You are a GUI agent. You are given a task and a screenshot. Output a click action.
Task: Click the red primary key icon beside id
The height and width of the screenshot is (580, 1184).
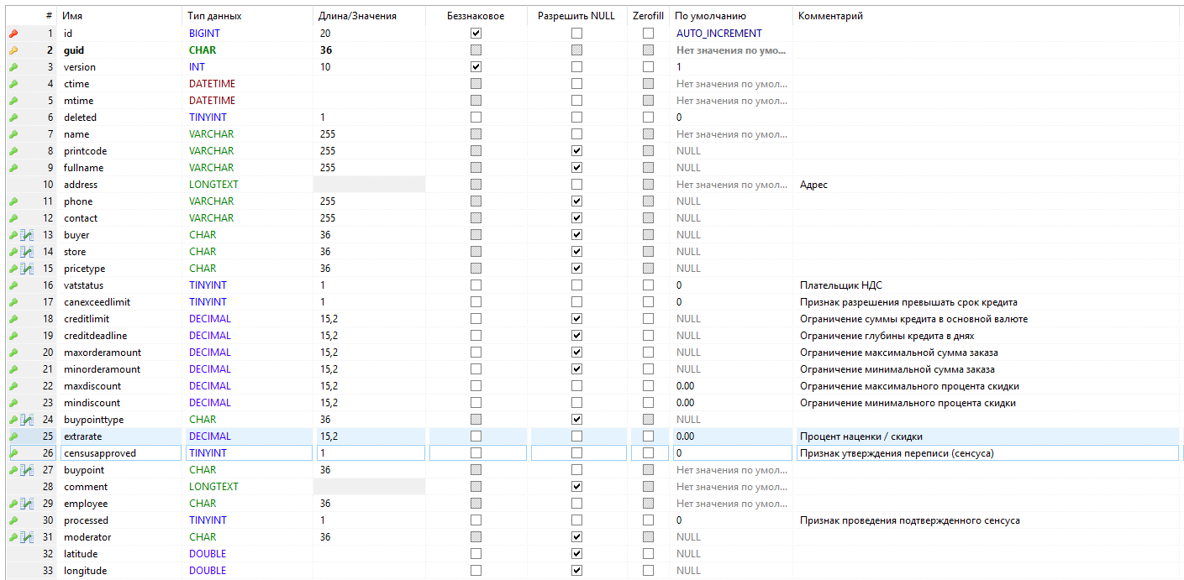[x=13, y=34]
